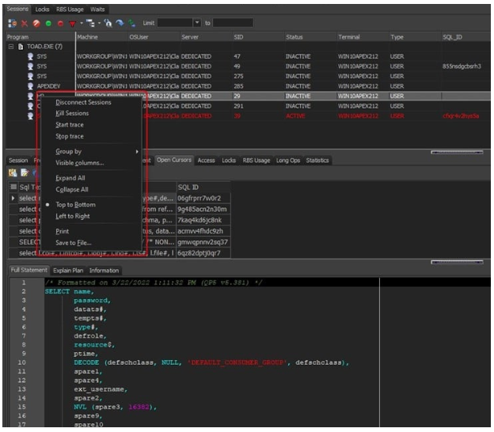Open the lower Locks detail tab
The image size is (494, 432).
229,161
